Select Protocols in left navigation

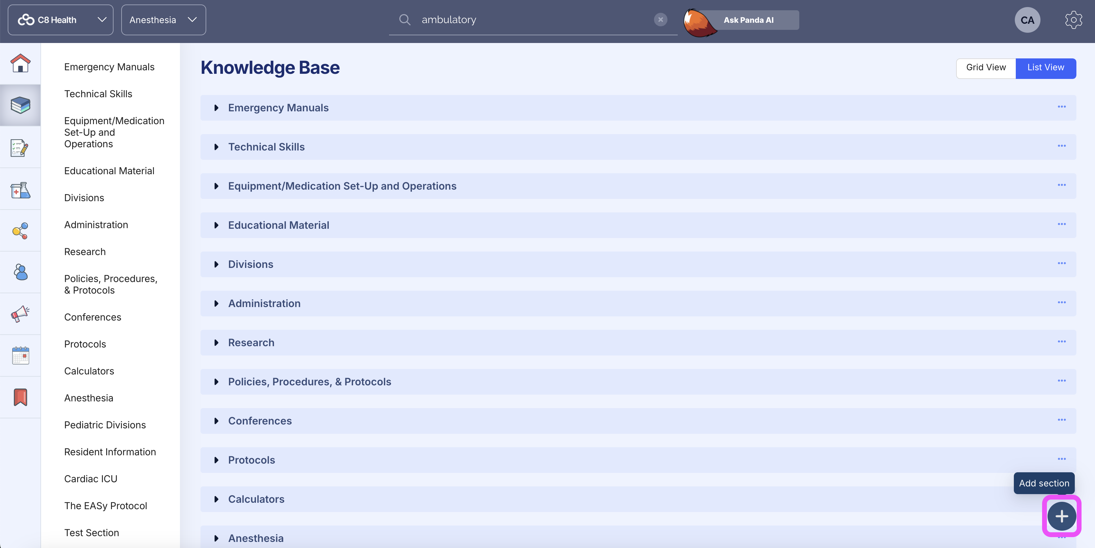pos(85,344)
